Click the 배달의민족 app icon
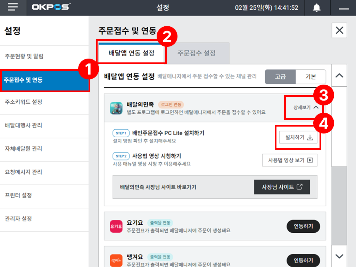356x267 pixels. pos(116,108)
